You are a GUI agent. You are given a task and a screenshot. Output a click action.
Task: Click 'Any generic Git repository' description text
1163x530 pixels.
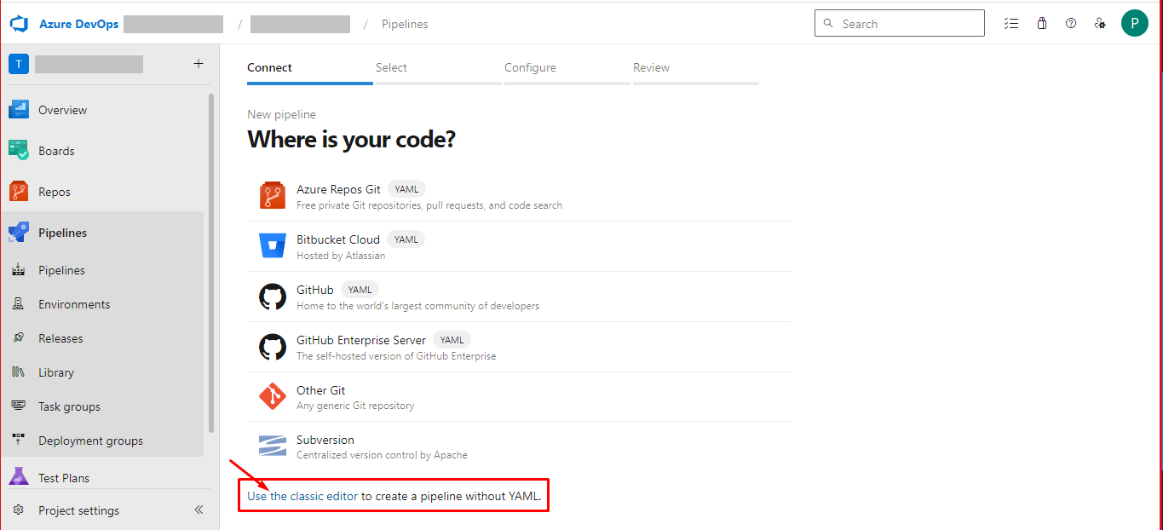(x=355, y=406)
